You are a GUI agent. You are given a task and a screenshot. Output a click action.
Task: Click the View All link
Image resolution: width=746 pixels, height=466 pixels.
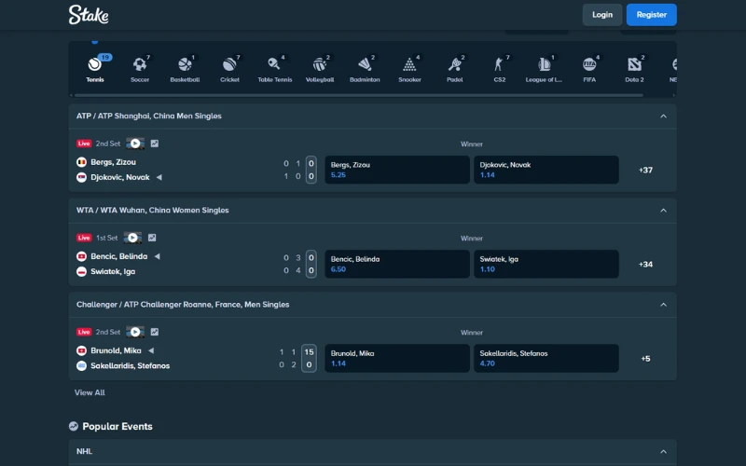(x=90, y=392)
